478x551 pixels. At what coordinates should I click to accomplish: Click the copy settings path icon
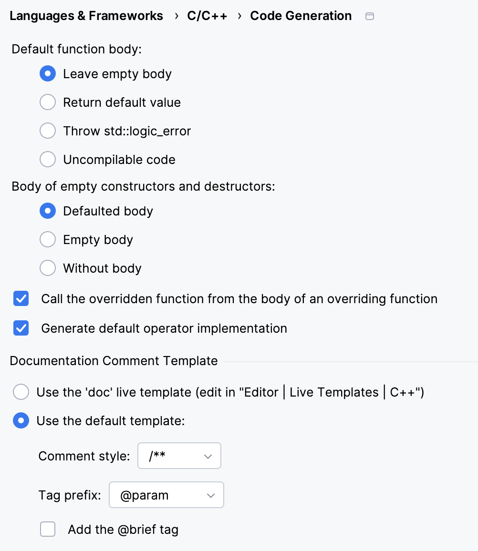tap(370, 16)
